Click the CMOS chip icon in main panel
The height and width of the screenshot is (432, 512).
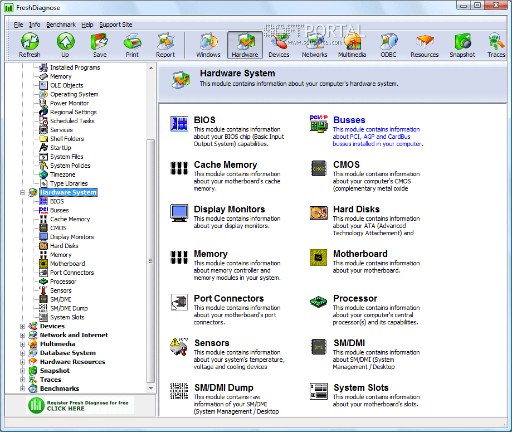[318, 168]
